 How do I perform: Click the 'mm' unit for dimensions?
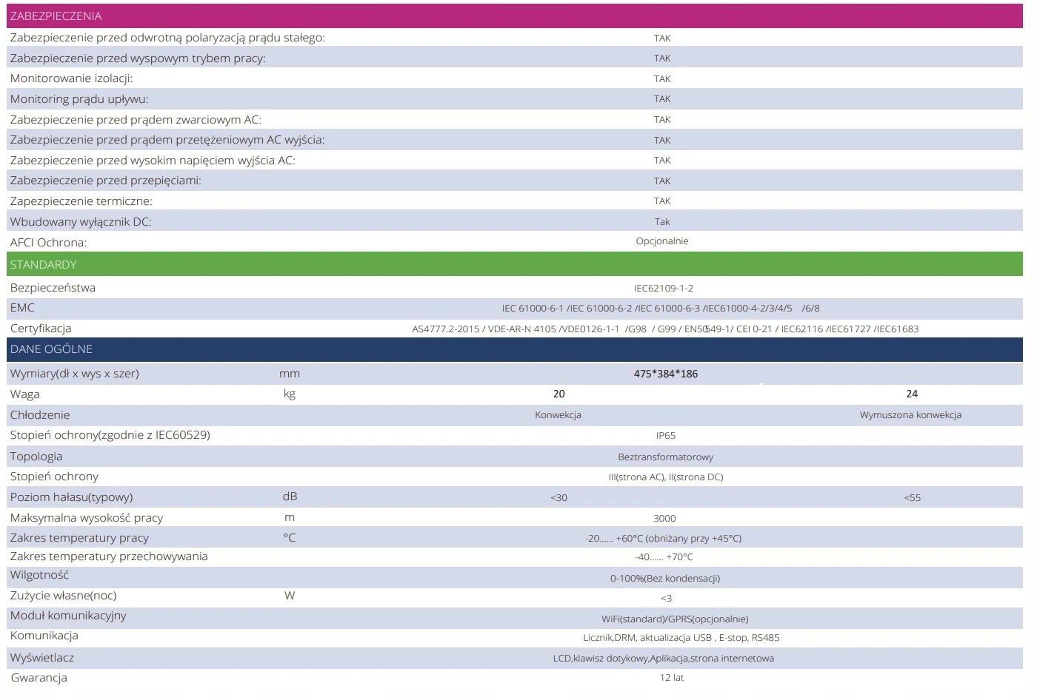coord(290,374)
